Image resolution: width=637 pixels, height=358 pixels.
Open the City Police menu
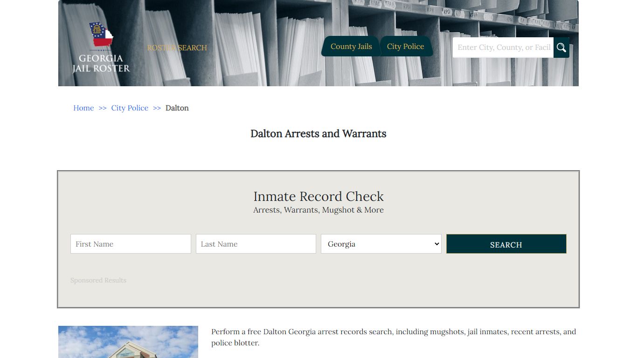pos(405,46)
